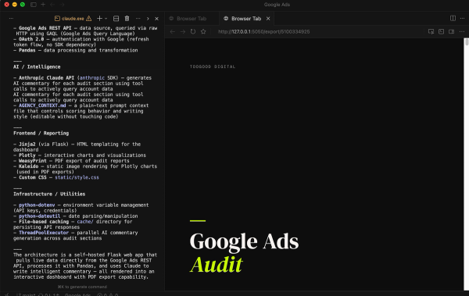Open the left panel ellipsis menu
This screenshot has height=296, width=469.
[11, 19]
